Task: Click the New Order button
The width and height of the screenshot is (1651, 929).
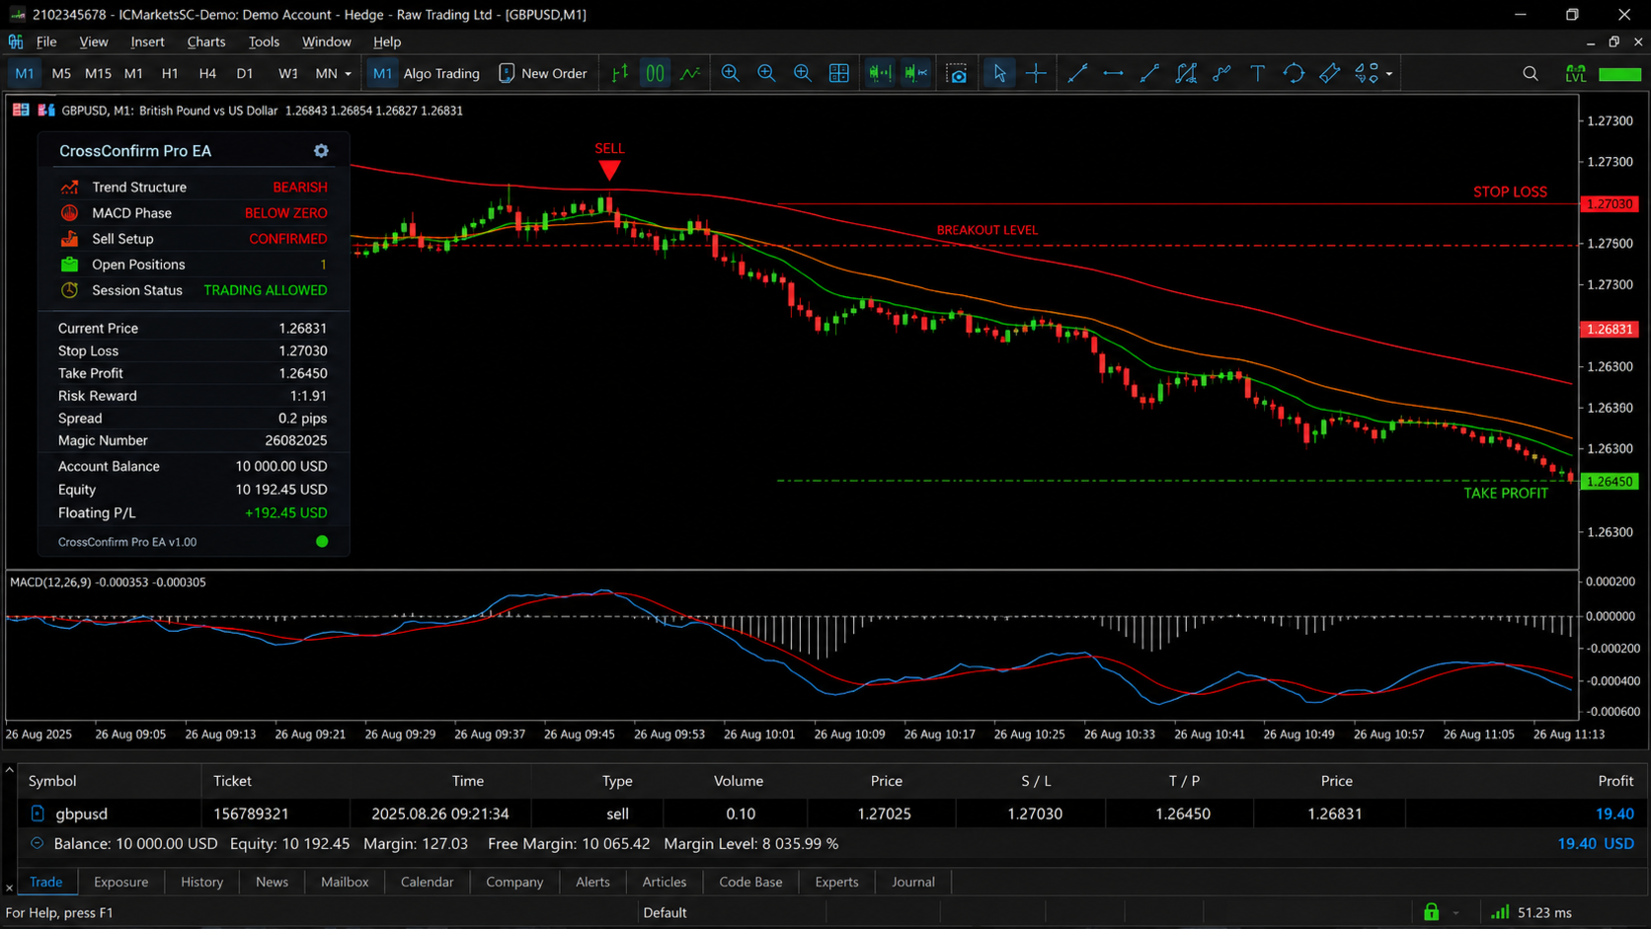Action: pyautogui.click(x=543, y=73)
